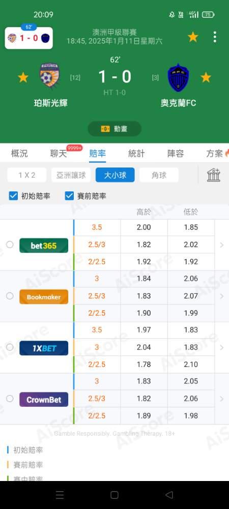Open the bookmaker selection building icon
Viewport: 229px width, 509px height.
[x=214, y=175]
